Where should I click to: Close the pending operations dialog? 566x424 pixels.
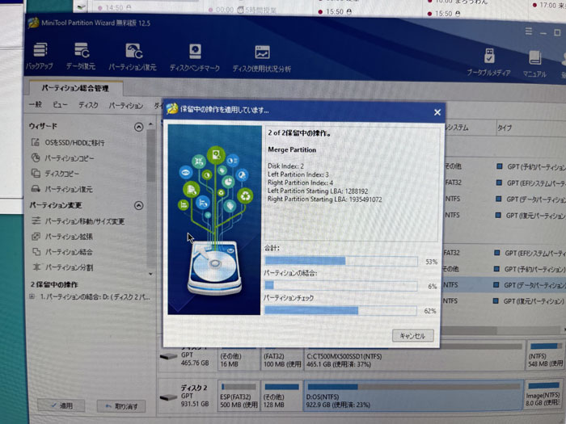pos(437,112)
